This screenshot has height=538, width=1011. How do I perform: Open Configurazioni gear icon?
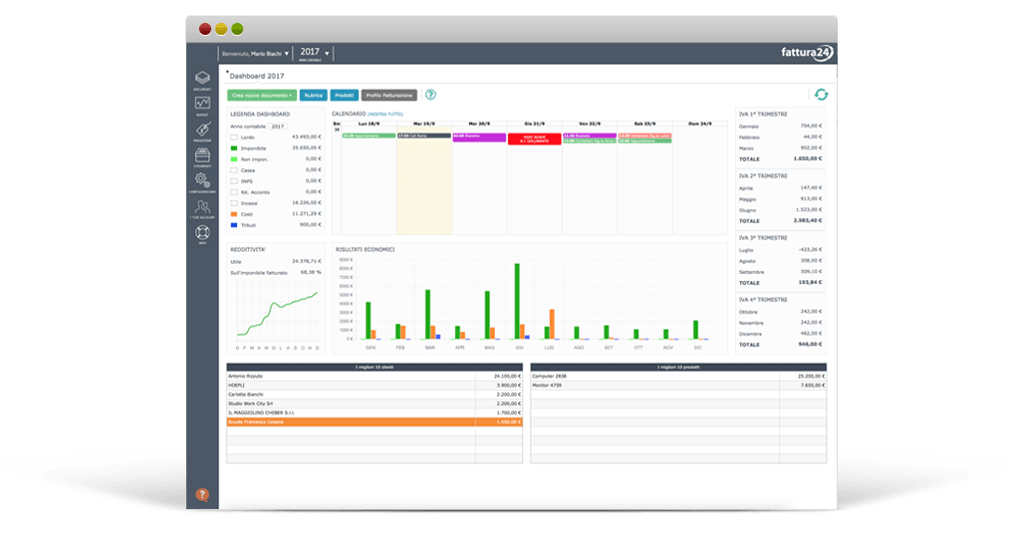click(202, 182)
